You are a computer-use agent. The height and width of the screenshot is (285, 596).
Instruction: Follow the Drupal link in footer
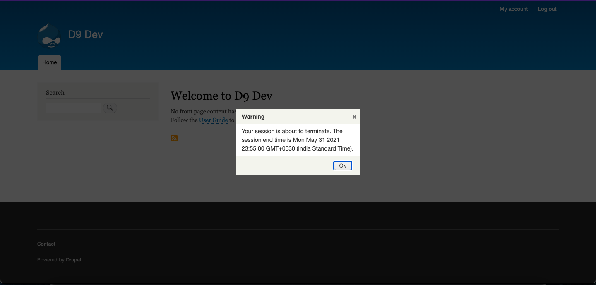pyautogui.click(x=74, y=260)
